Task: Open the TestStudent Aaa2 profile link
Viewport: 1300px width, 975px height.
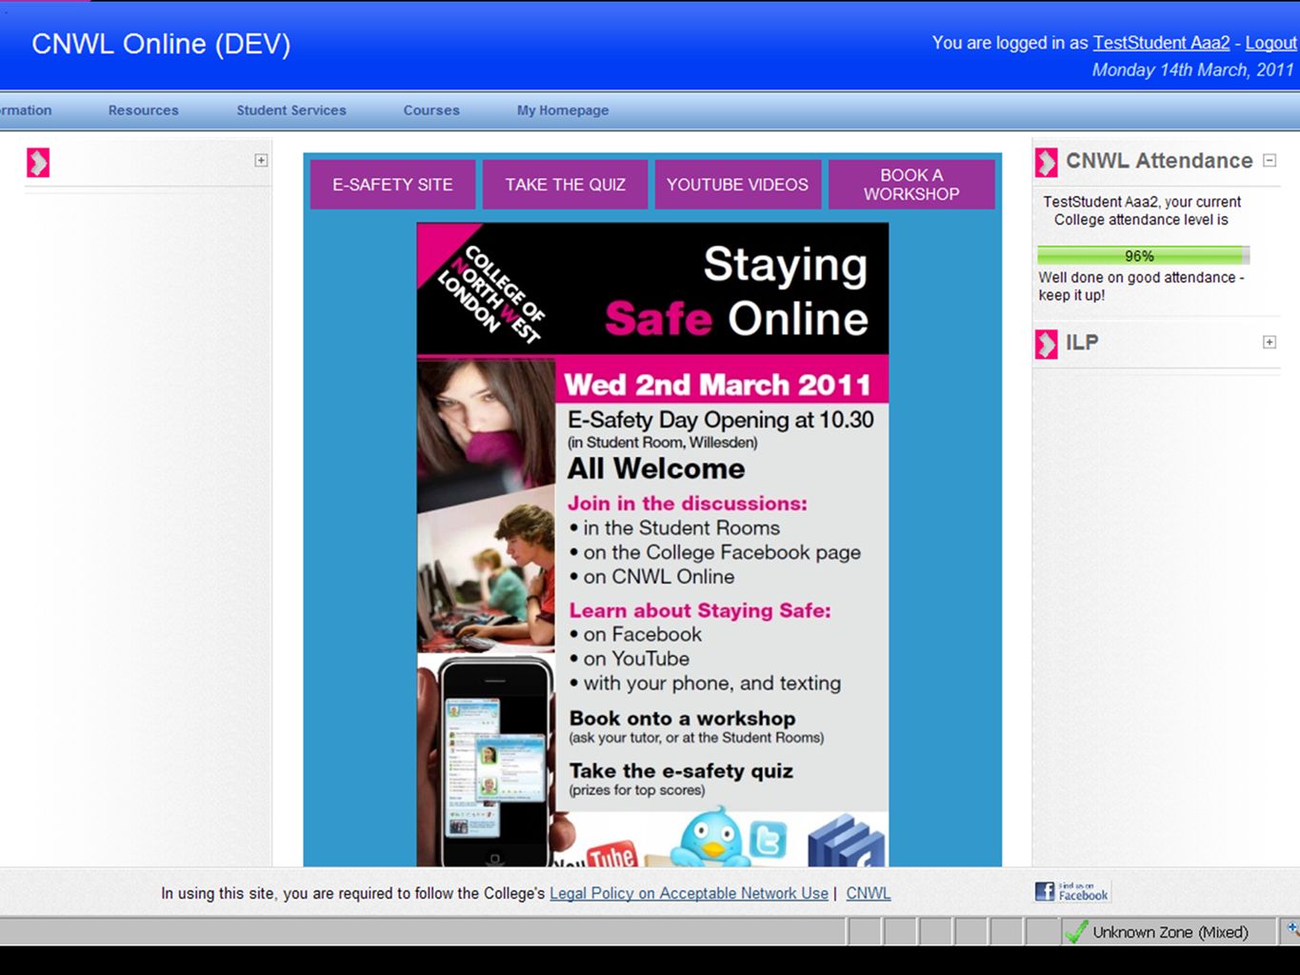Action: tap(1161, 43)
